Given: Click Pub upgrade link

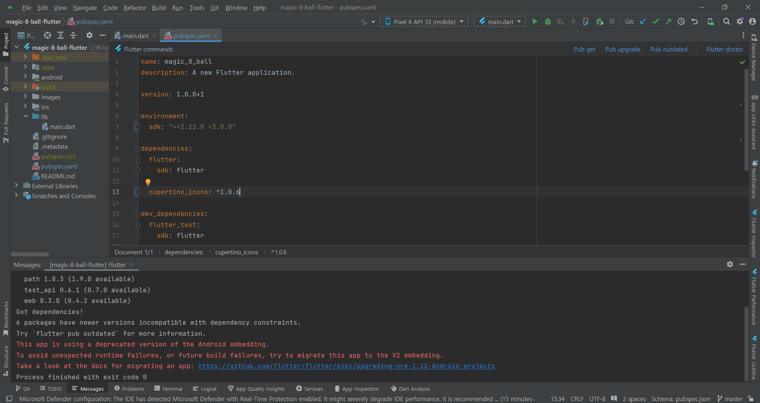Looking at the screenshot, I should [622, 49].
